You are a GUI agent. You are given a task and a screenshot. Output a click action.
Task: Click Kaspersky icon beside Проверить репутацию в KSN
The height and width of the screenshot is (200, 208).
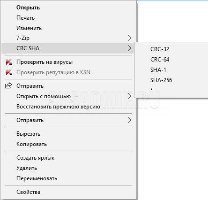(8, 72)
